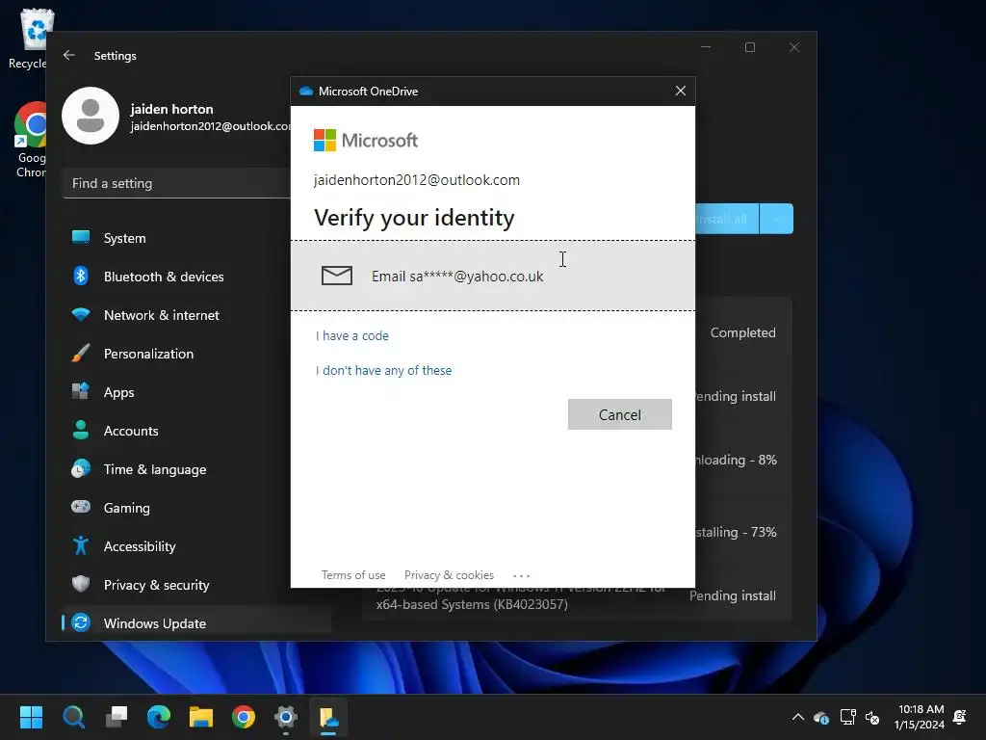The height and width of the screenshot is (740, 986).
Task: Select Windows Update in the sidebar
Action: click(x=196, y=623)
